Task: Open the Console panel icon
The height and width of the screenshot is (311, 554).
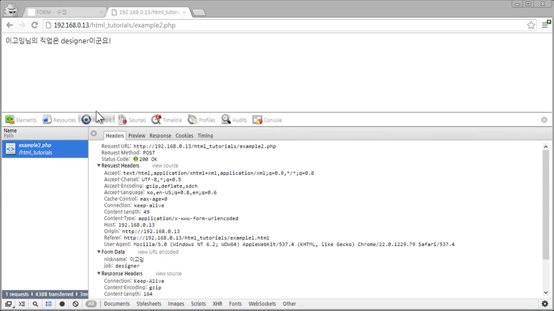Action: 257,120
